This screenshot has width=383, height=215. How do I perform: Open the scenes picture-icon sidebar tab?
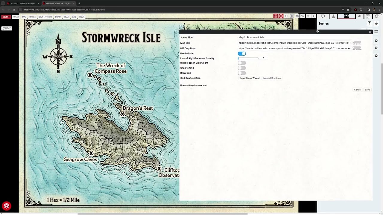click(x=346, y=16)
